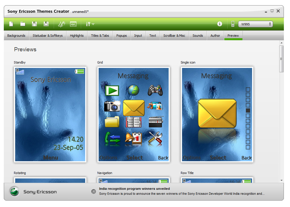Dismiss the news item with the X icon
Viewport: 290px width, 207px height.
click(93, 191)
